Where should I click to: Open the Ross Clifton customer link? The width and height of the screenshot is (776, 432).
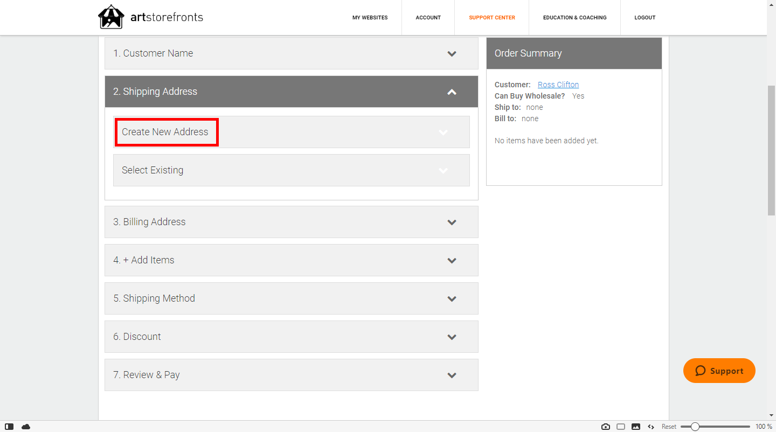coord(558,85)
